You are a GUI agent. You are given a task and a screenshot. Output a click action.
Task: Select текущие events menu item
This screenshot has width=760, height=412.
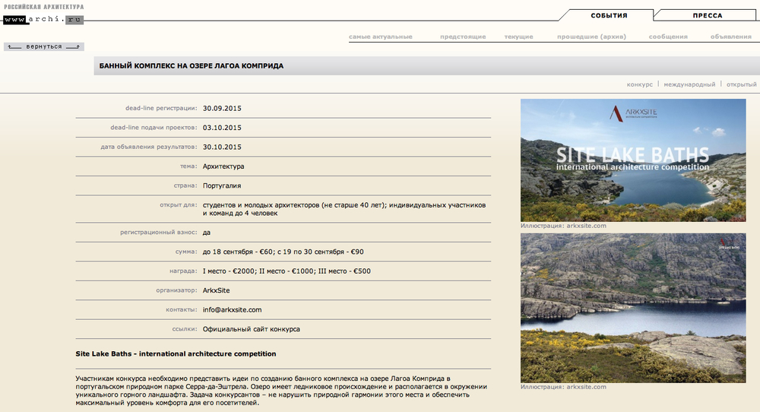(518, 36)
